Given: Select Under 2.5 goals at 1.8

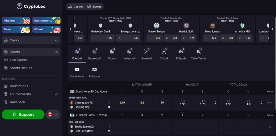Looking at the screenshot, I should [248, 103].
